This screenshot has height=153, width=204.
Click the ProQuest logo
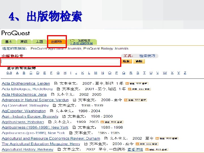(16, 33)
